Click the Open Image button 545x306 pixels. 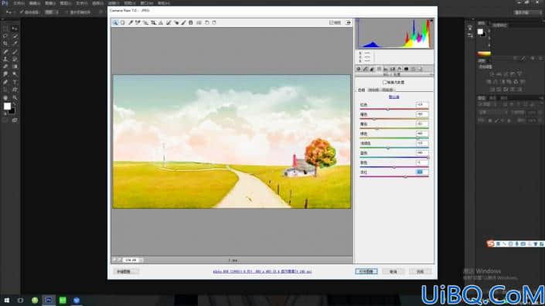366,271
